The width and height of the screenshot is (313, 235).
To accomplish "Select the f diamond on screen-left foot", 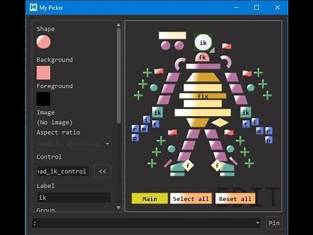I will [x=188, y=165].
